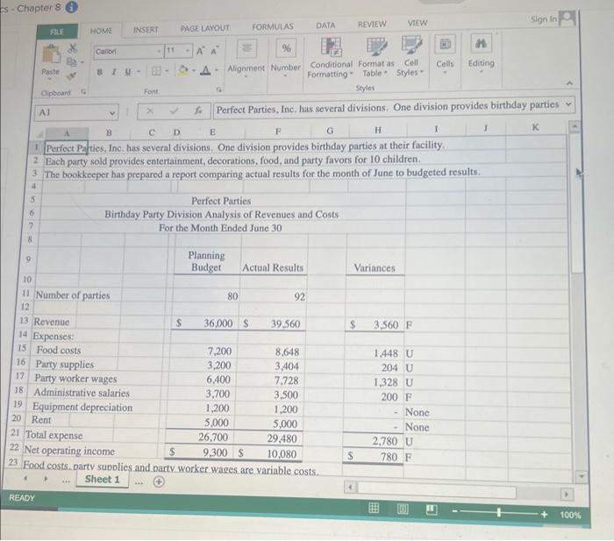Click the Cut scissors icon
Screen dimensions: 614x541
(73, 48)
